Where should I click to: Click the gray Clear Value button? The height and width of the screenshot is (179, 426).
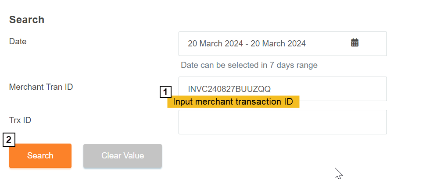coord(122,156)
